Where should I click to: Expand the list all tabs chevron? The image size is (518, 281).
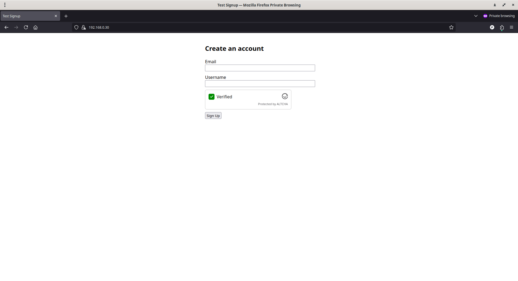pyautogui.click(x=476, y=16)
